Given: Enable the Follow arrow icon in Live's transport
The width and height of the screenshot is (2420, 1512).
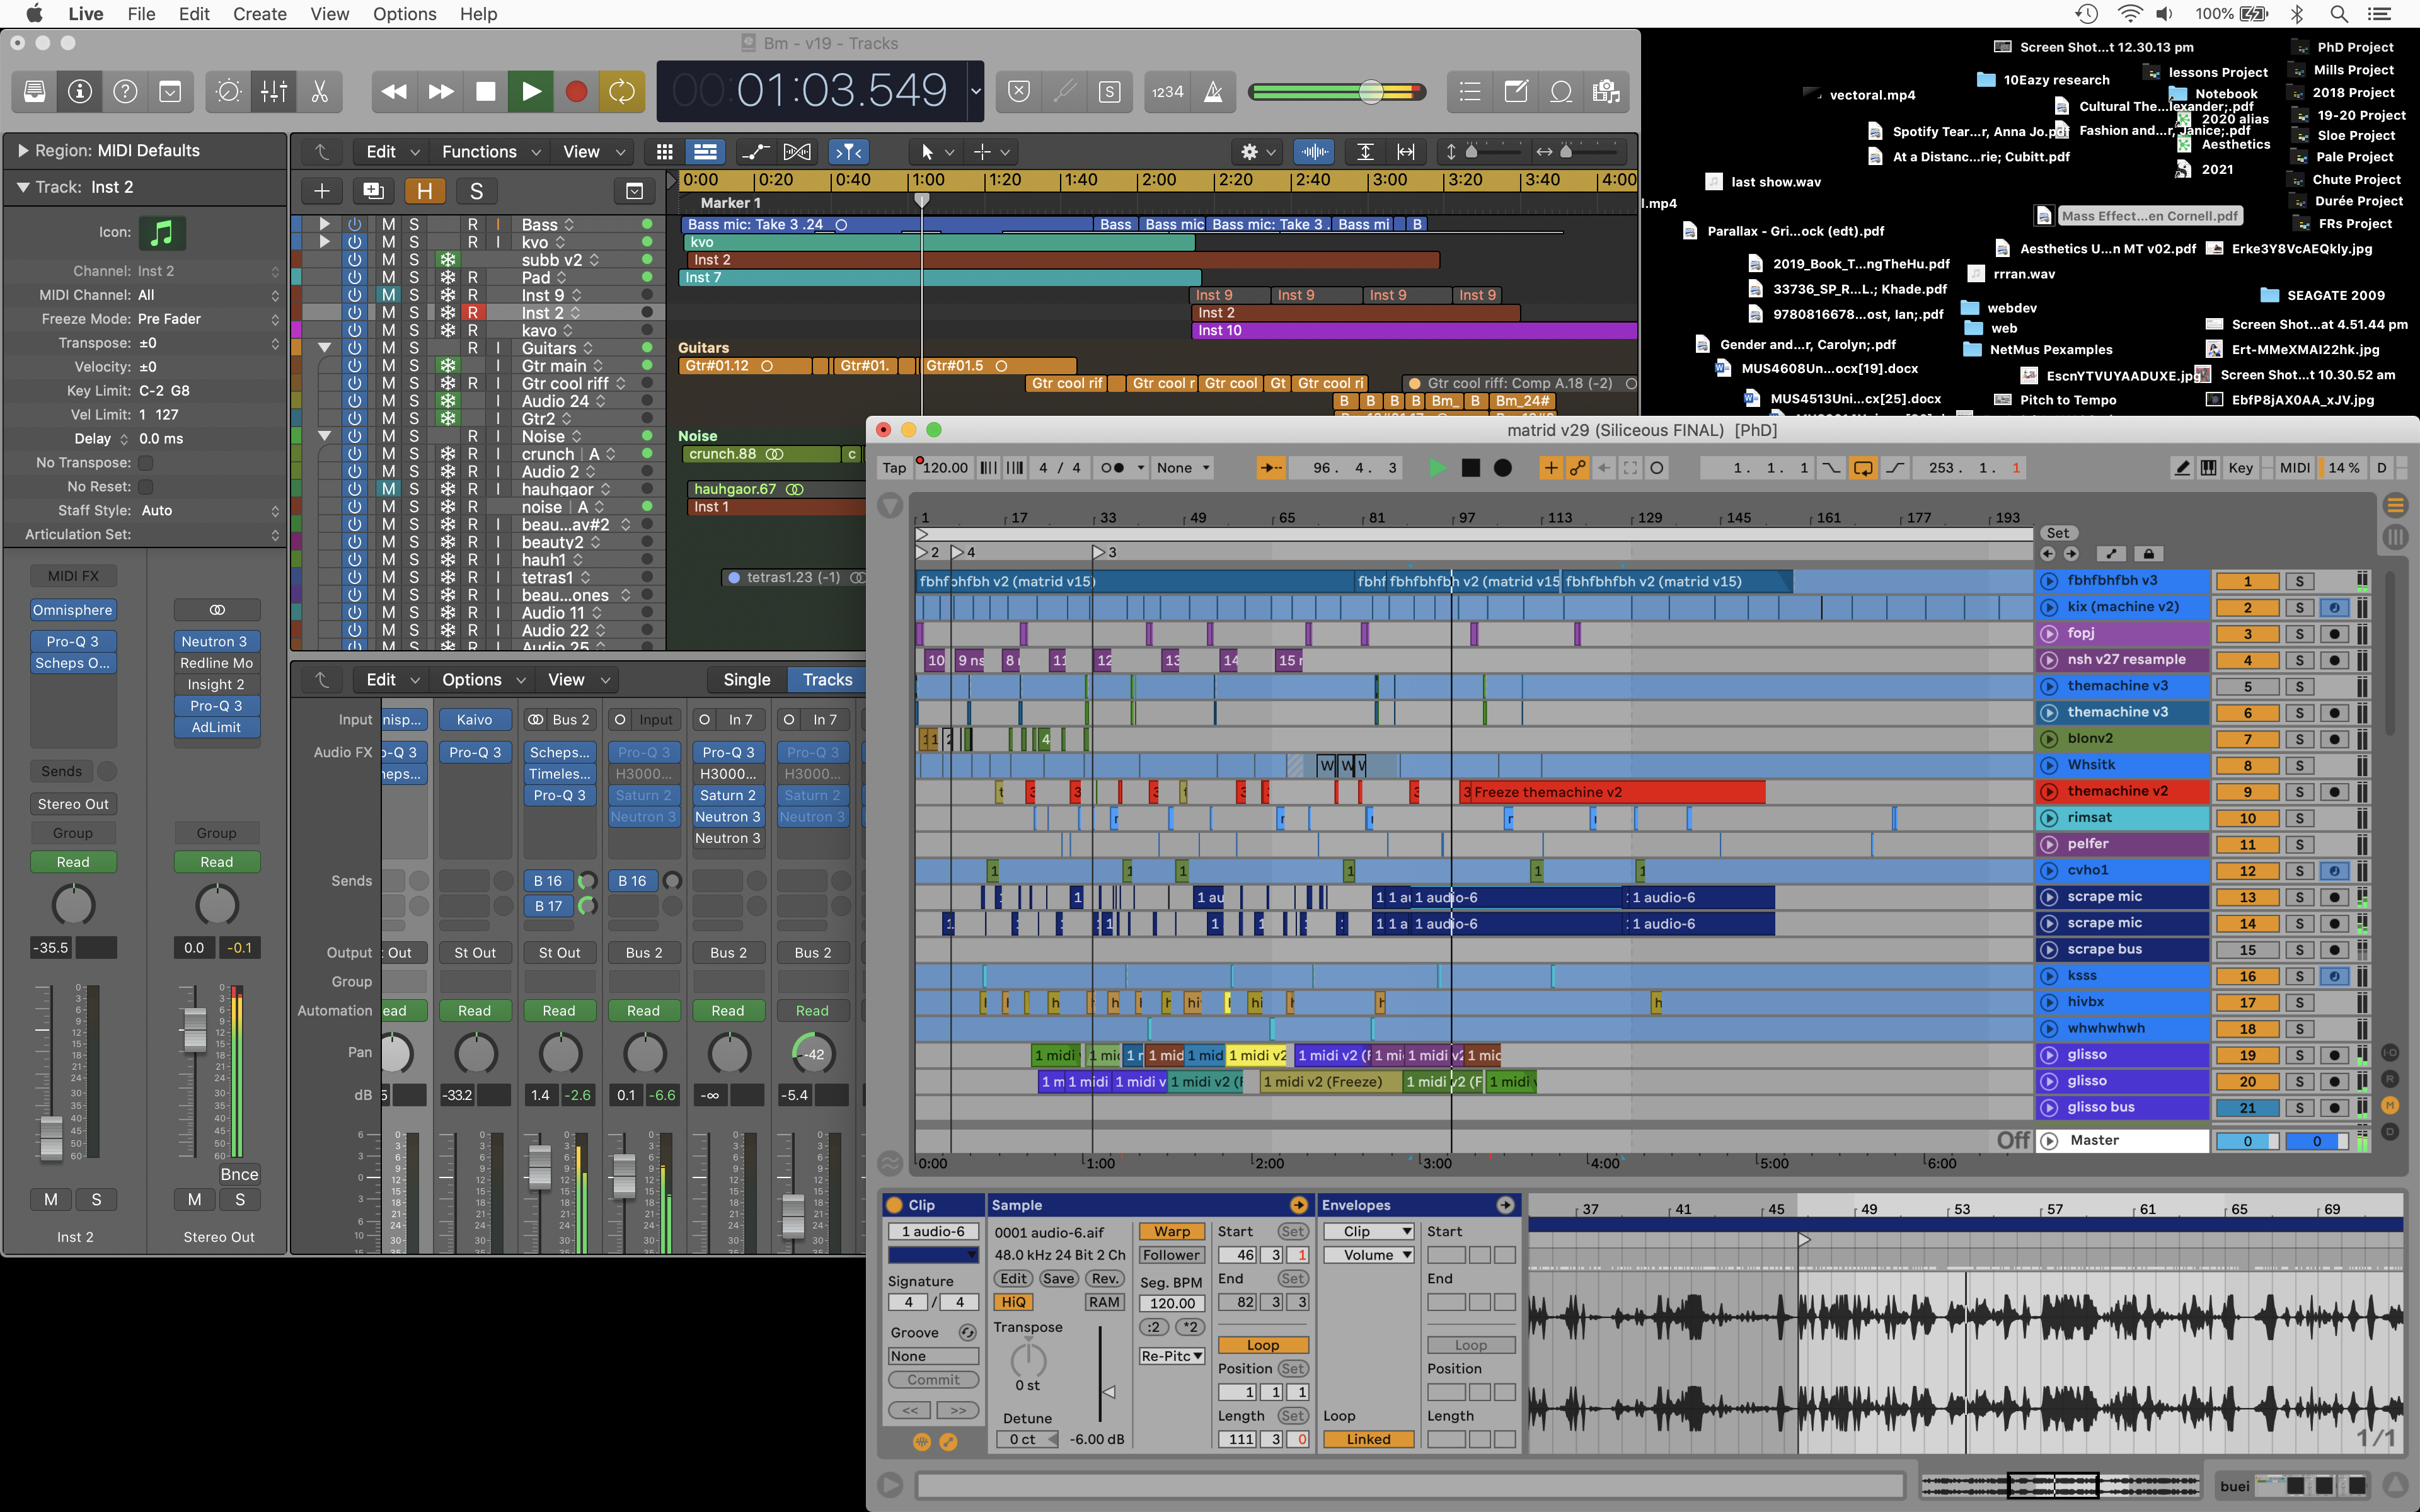Looking at the screenshot, I should click(x=1272, y=467).
